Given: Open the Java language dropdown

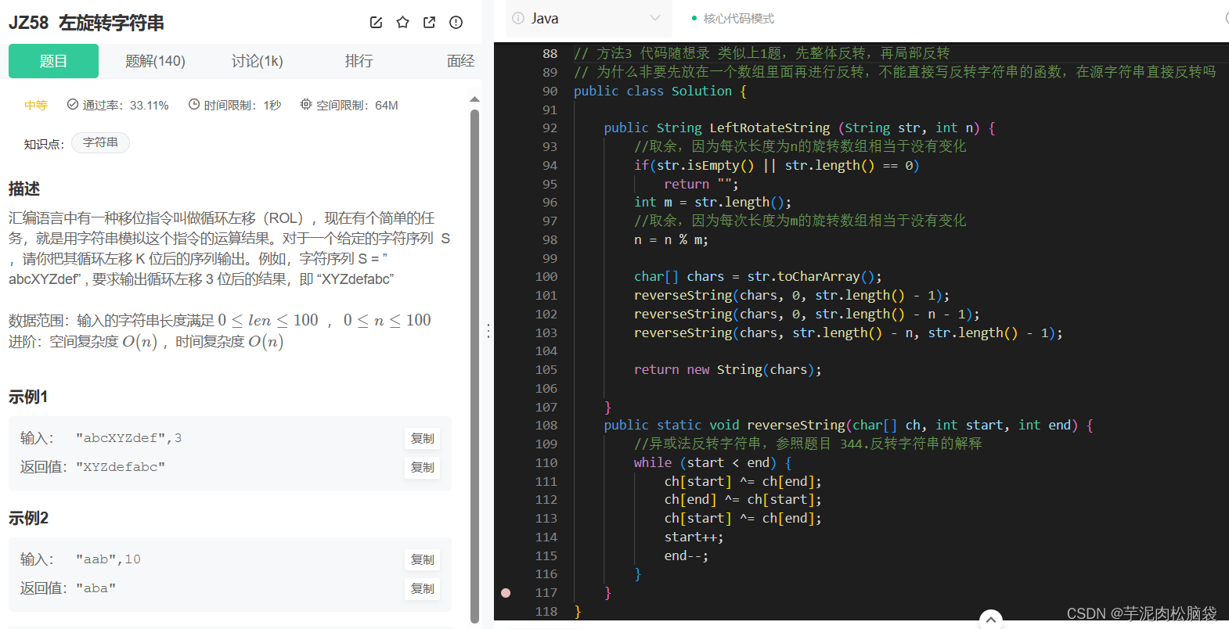Looking at the screenshot, I should 587,18.
